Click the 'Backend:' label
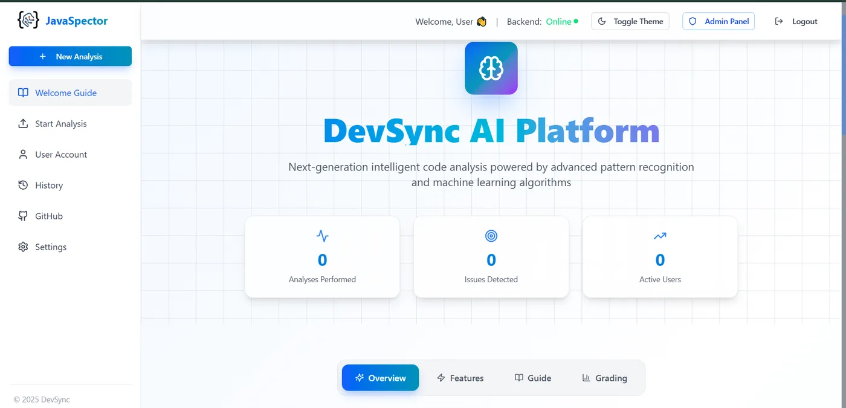The height and width of the screenshot is (408, 846). [x=524, y=21]
